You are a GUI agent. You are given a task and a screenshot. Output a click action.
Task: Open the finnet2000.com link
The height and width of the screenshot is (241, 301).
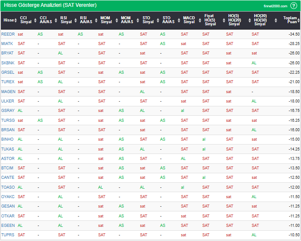tap(275, 6)
